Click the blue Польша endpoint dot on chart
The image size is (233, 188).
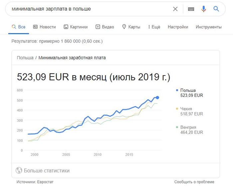coord(157,97)
